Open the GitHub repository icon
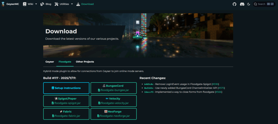 (x=234, y=4)
